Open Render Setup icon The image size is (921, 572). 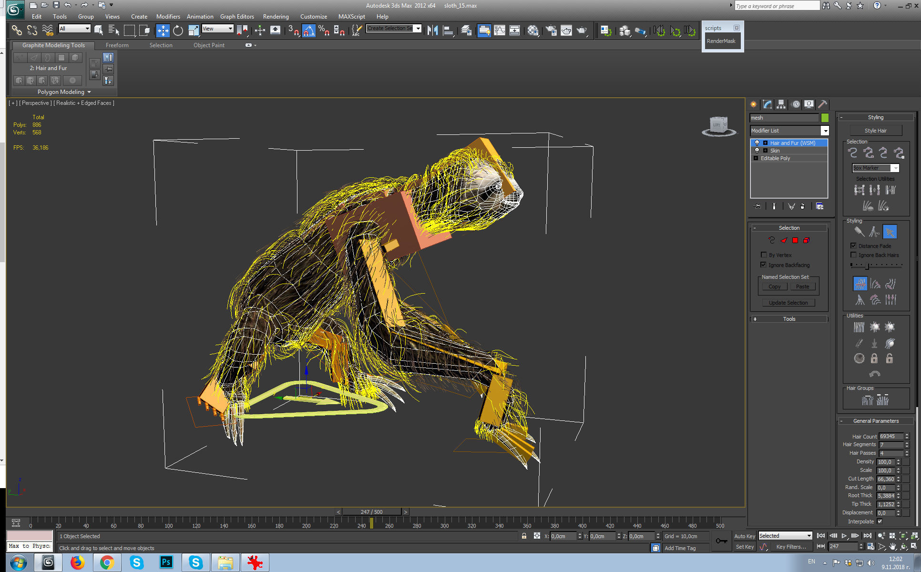click(x=551, y=31)
